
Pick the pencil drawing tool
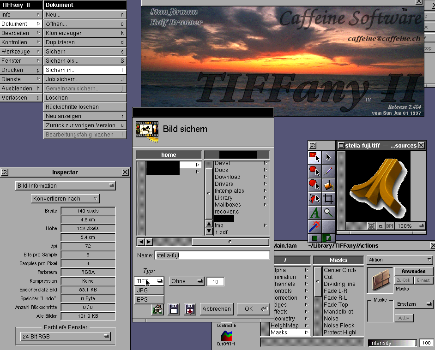pos(328,171)
